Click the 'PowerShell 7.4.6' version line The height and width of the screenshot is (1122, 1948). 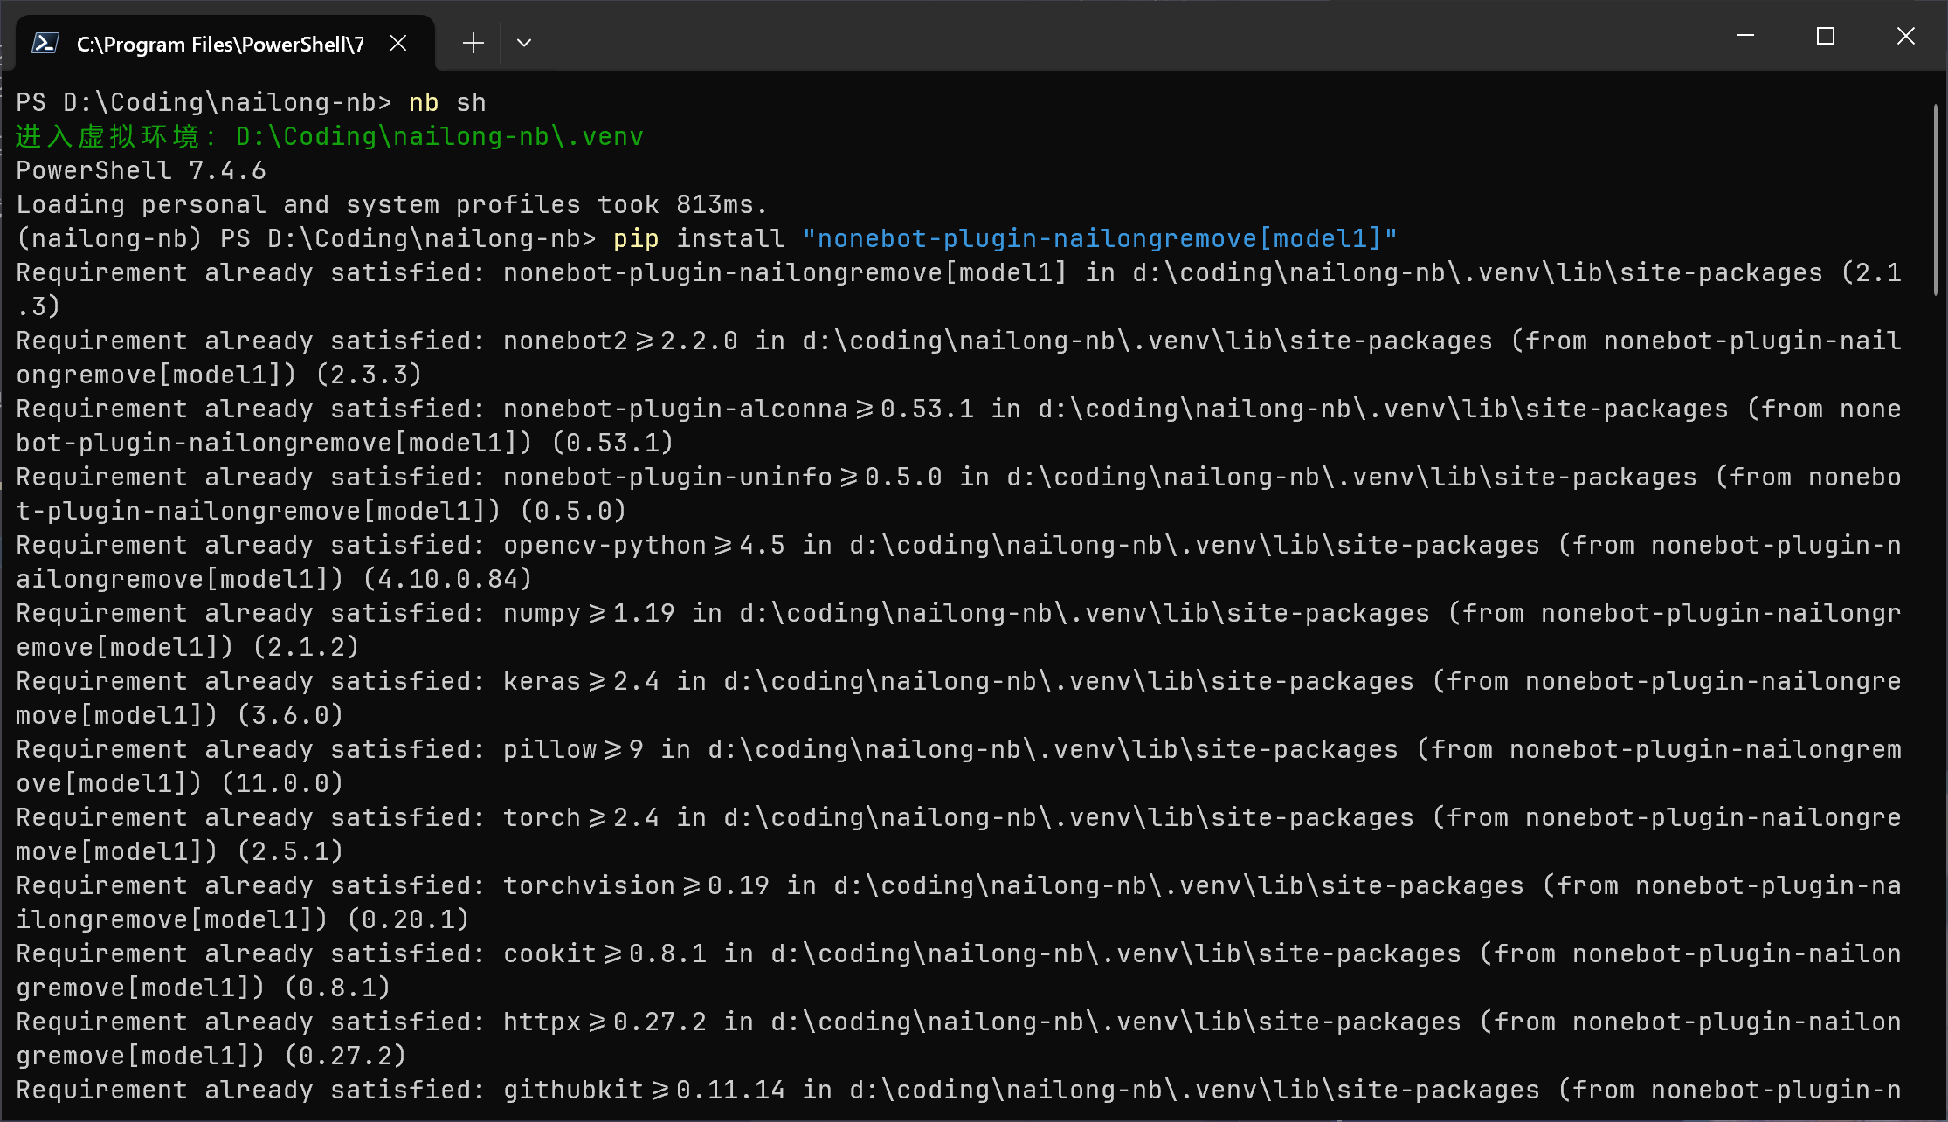coord(141,171)
